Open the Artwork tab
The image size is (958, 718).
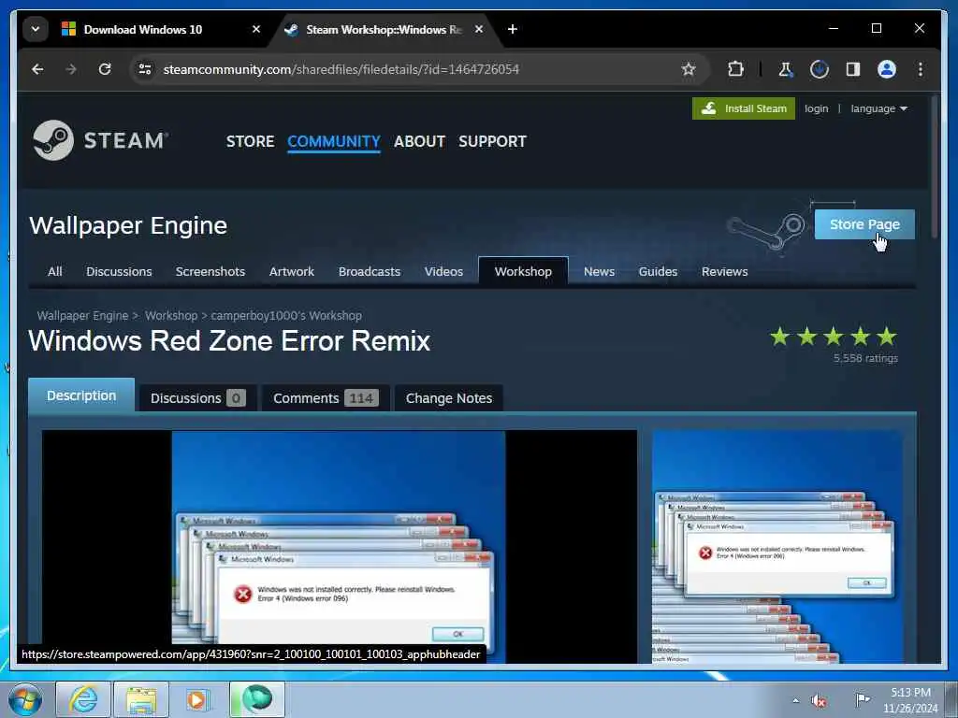(x=292, y=272)
